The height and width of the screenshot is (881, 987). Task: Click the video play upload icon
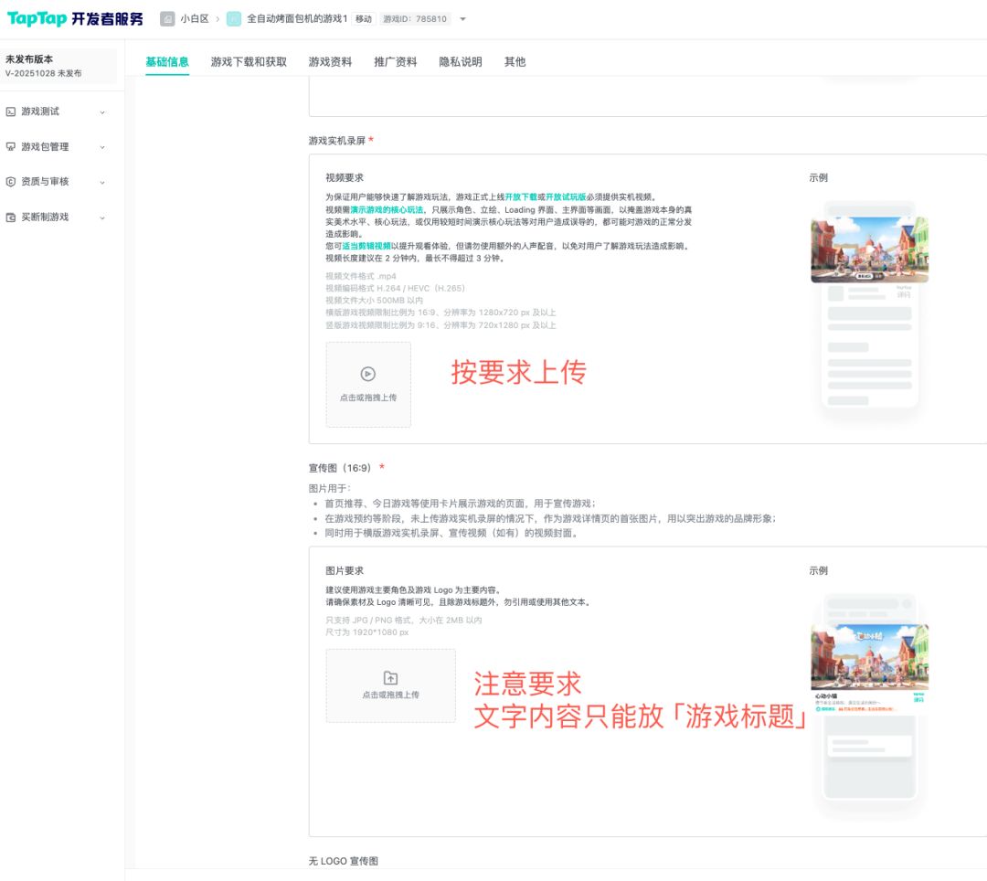coord(368,374)
